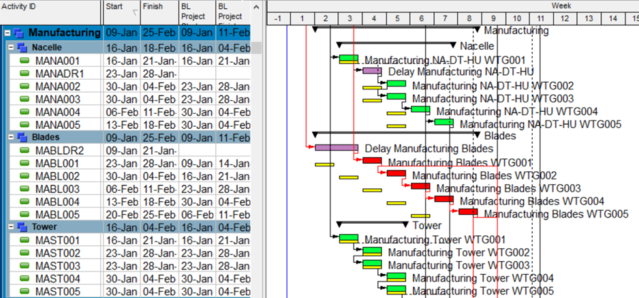The width and height of the screenshot is (639, 298).
Task: Select the activity icon for MANA004
Action: click(25, 112)
